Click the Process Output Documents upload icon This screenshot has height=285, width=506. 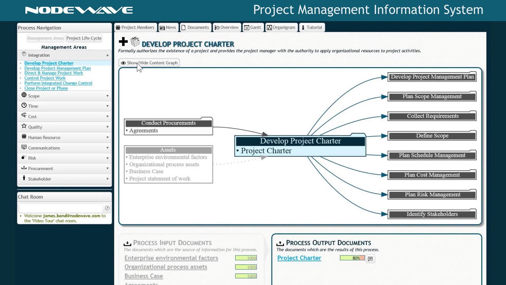pyautogui.click(x=280, y=243)
